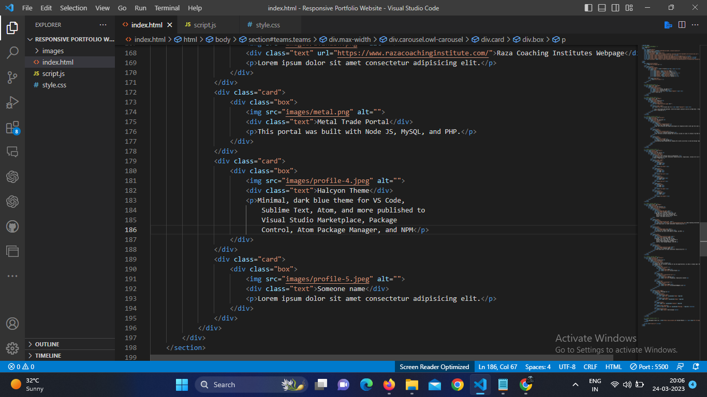The height and width of the screenshot is (397, 707).
Task: Click the Windows Start button
Action: [x=182, y=385]
